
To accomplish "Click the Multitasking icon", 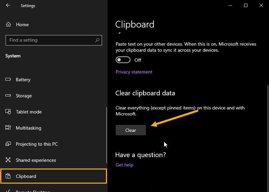I will 8,128.
